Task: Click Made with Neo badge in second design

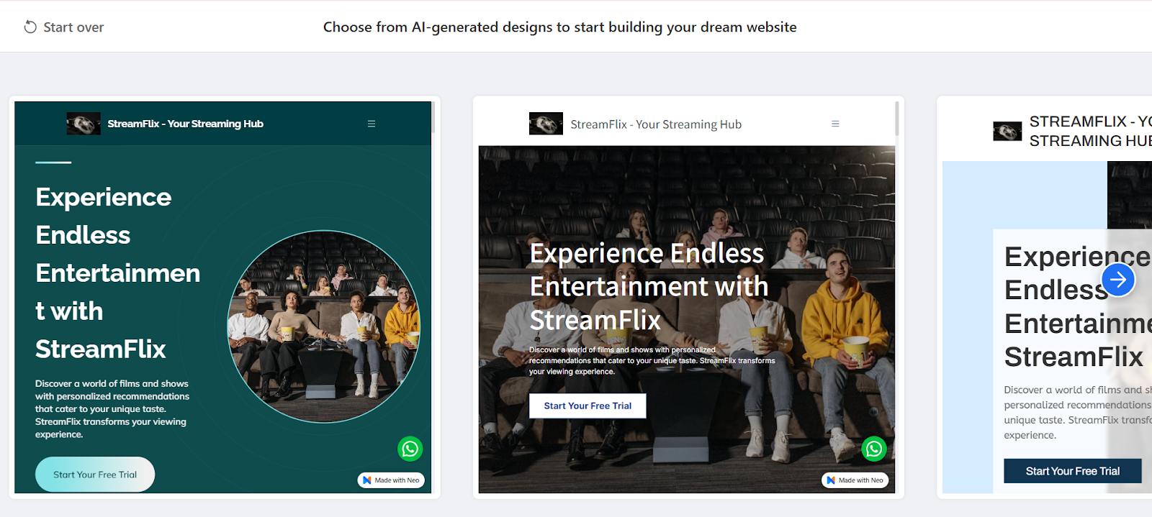Action: click(855, 480)
